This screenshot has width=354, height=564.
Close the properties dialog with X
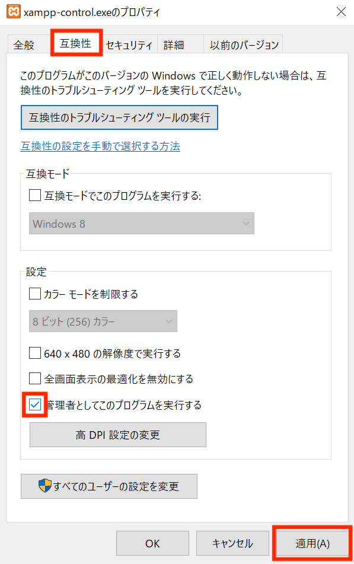[341, 11]
